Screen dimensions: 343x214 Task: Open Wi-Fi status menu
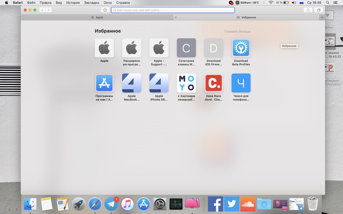point(271,3)
